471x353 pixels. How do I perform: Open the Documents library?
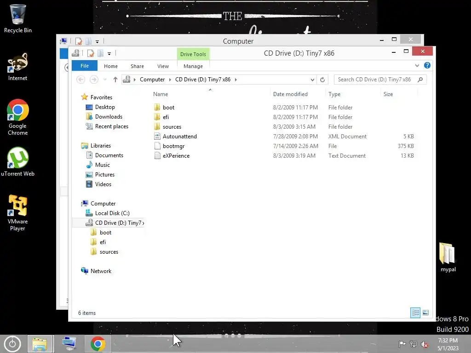[x=109, y=155]
